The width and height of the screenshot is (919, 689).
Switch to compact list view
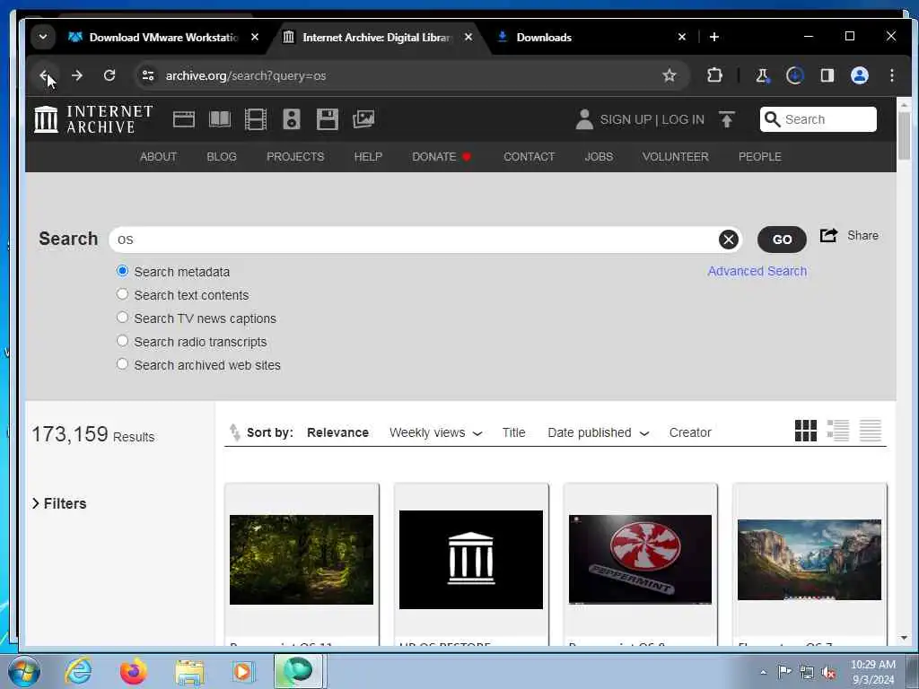pyautogui.click(x=871, y=431)
